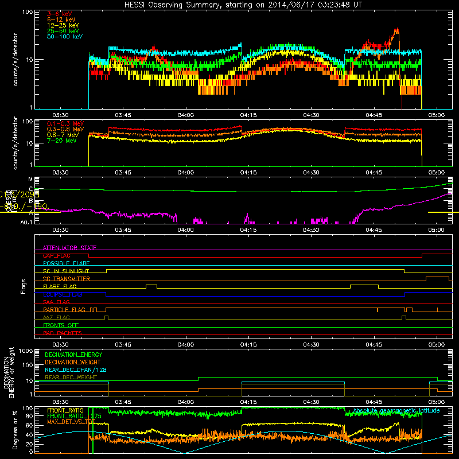Select the BAD_PACKETS flag label
459x459 pixels.
click(63, 333)
